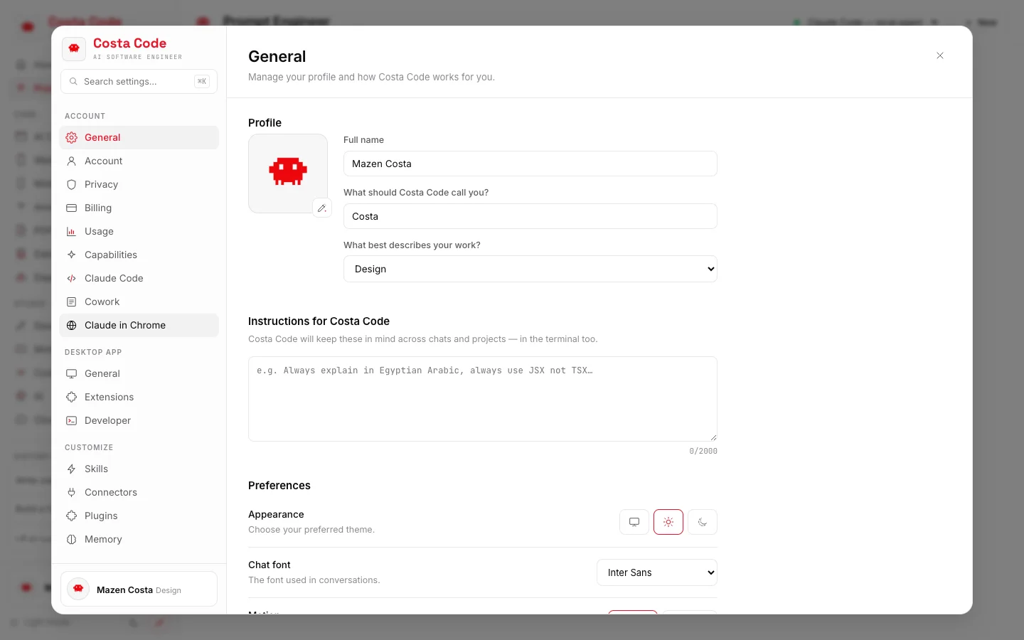Focus the nickname field containing Costa
The image size is (1024, 640).
530,216
